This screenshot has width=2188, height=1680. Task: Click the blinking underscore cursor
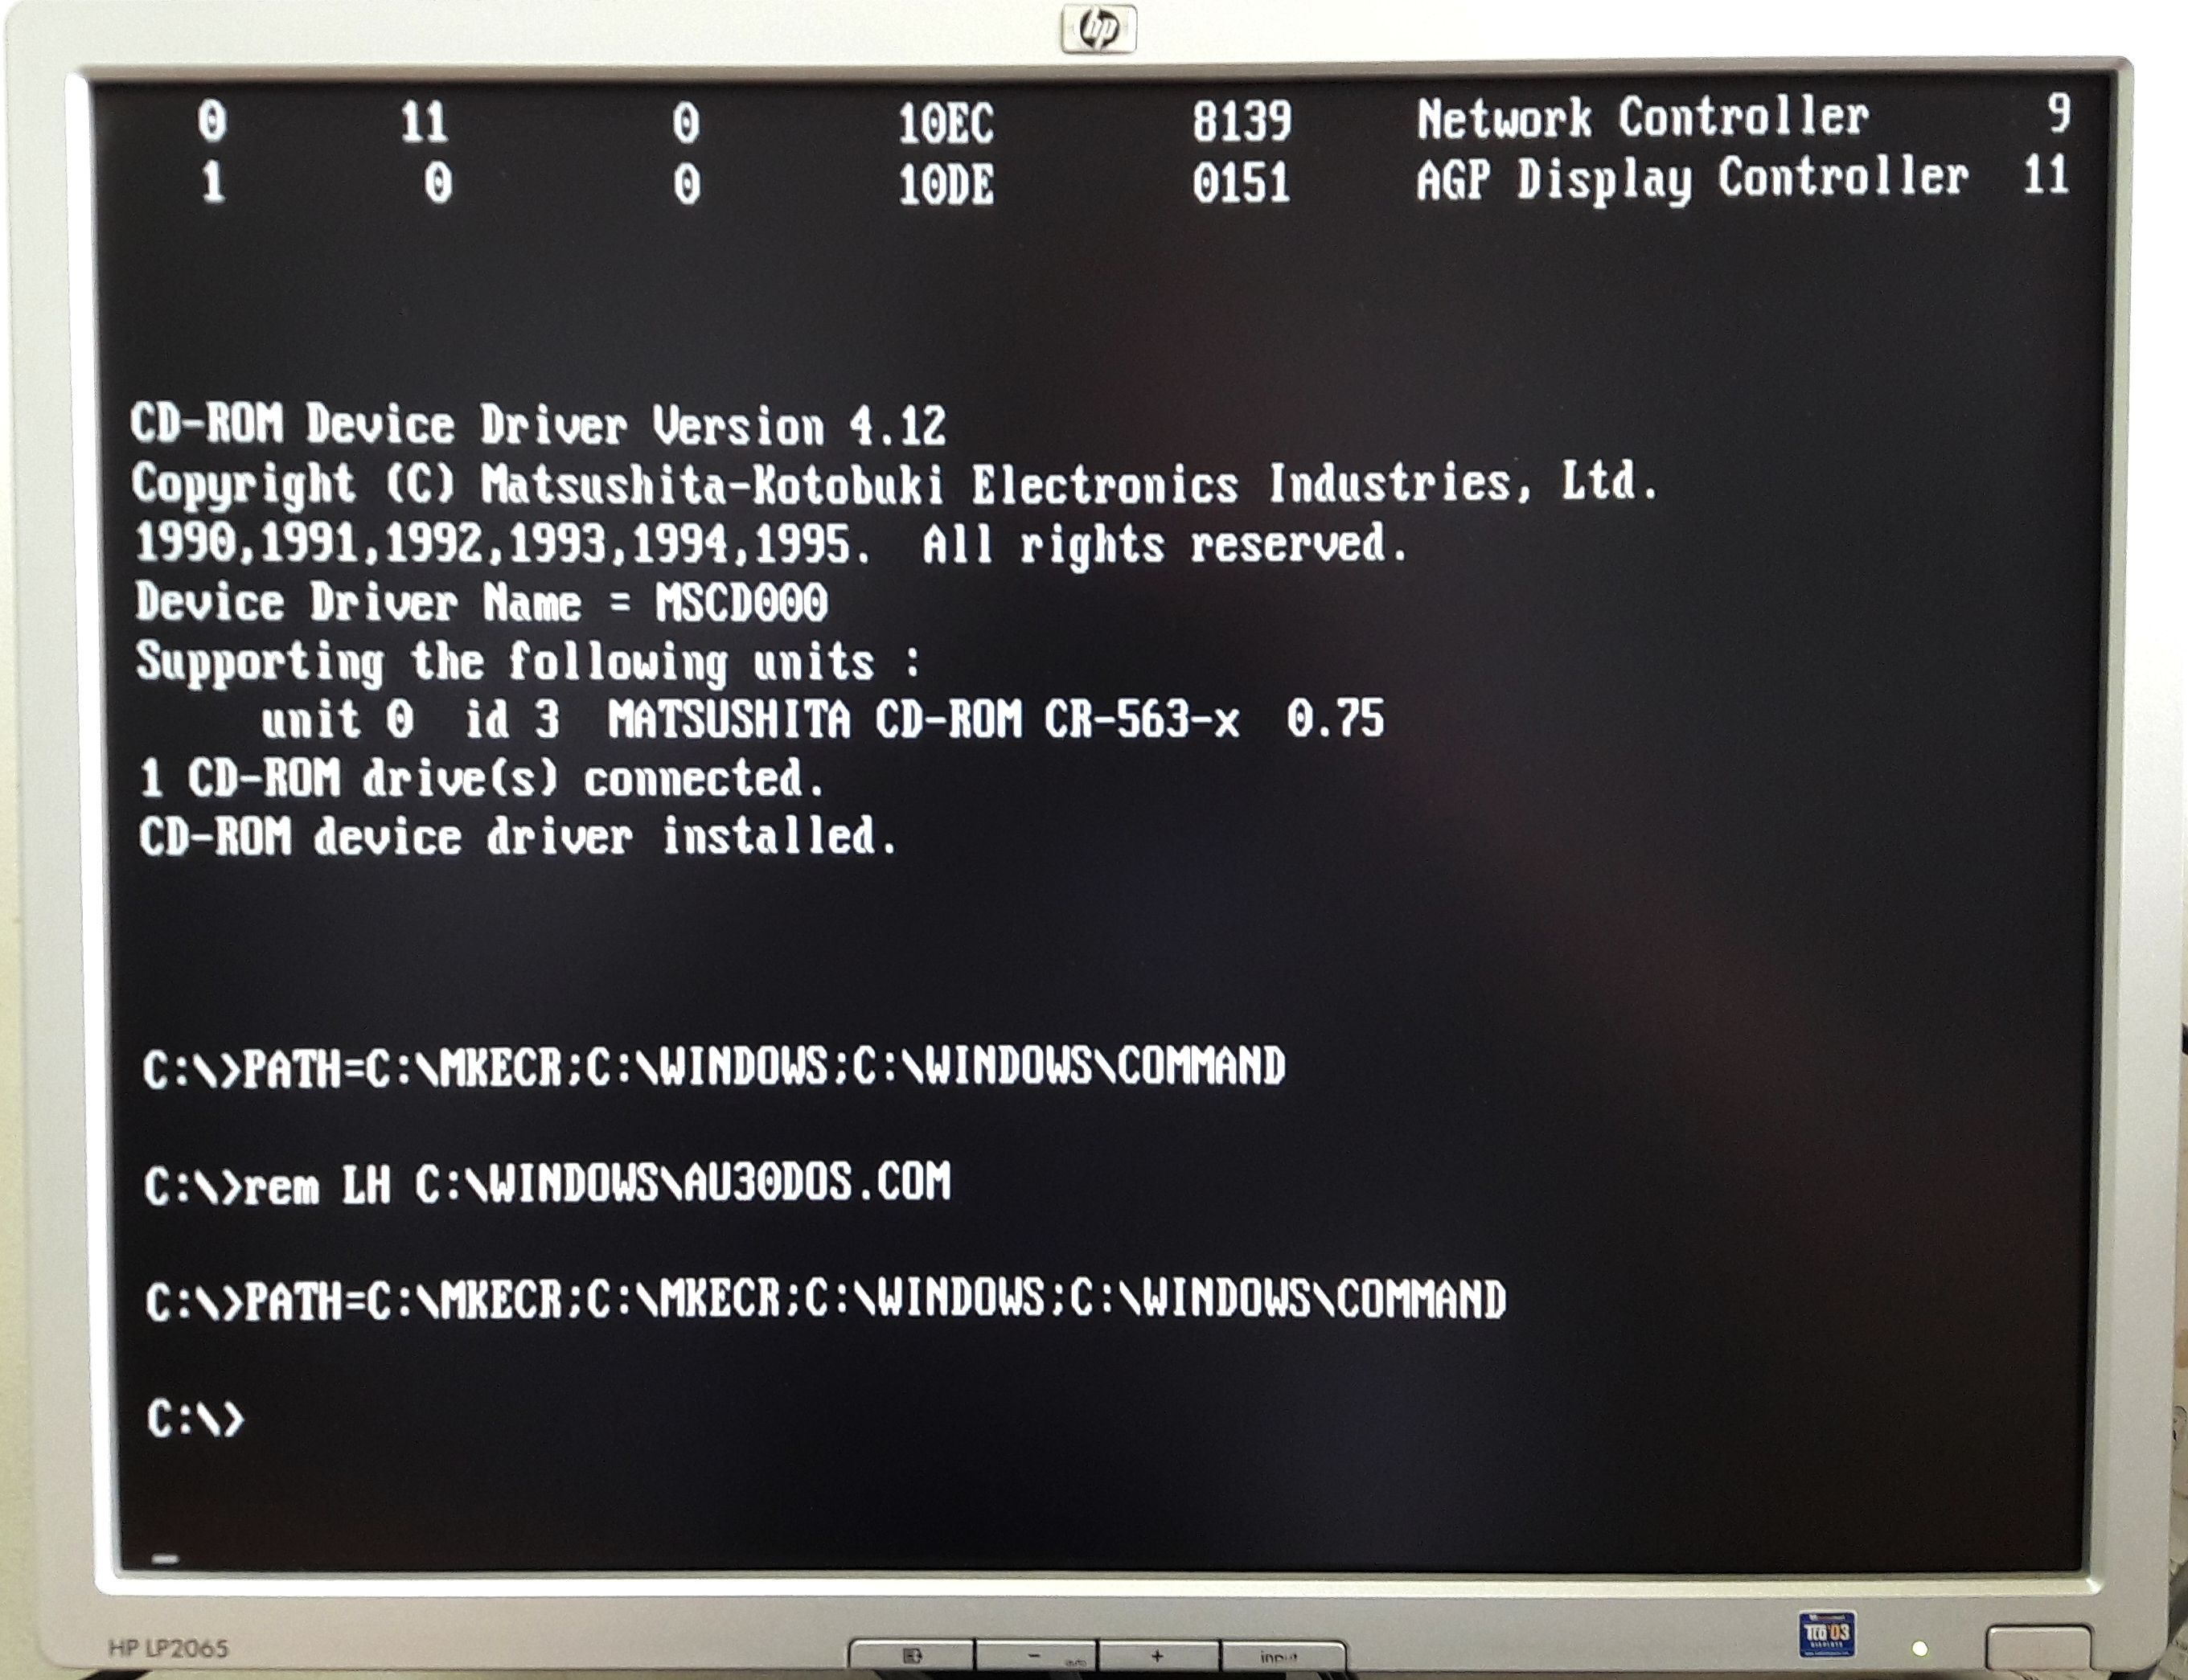tap(165, 1558)
